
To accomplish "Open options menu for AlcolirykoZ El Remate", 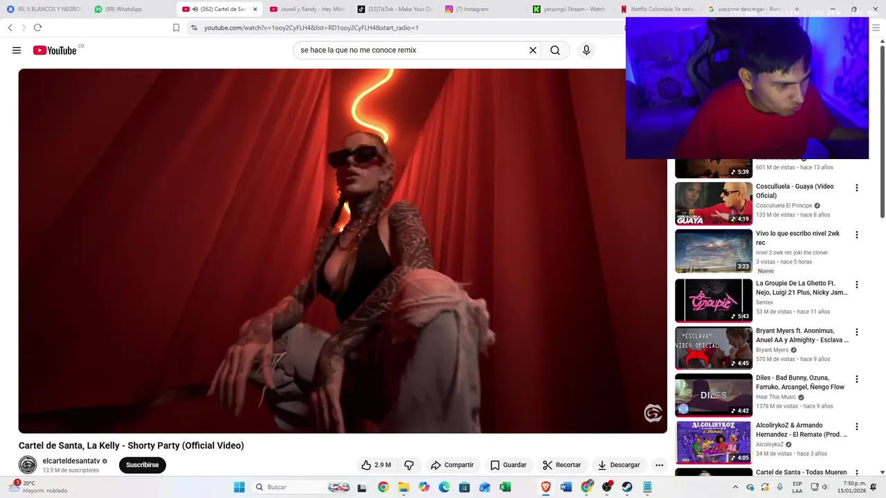I will 857,427.
